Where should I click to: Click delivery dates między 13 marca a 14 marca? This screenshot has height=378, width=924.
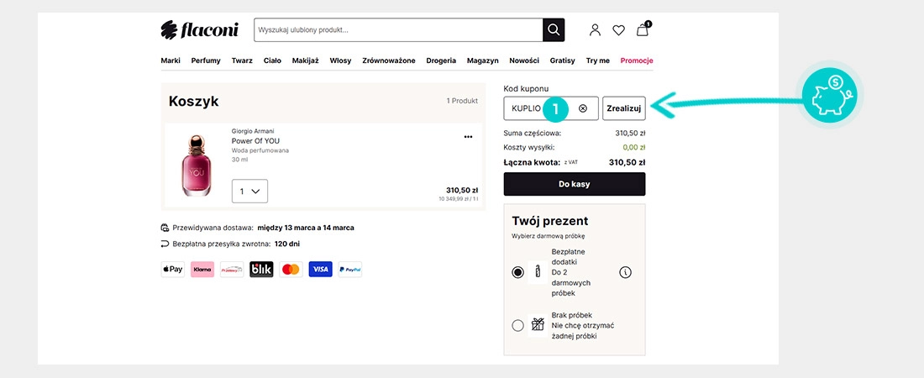click(306, 228)
